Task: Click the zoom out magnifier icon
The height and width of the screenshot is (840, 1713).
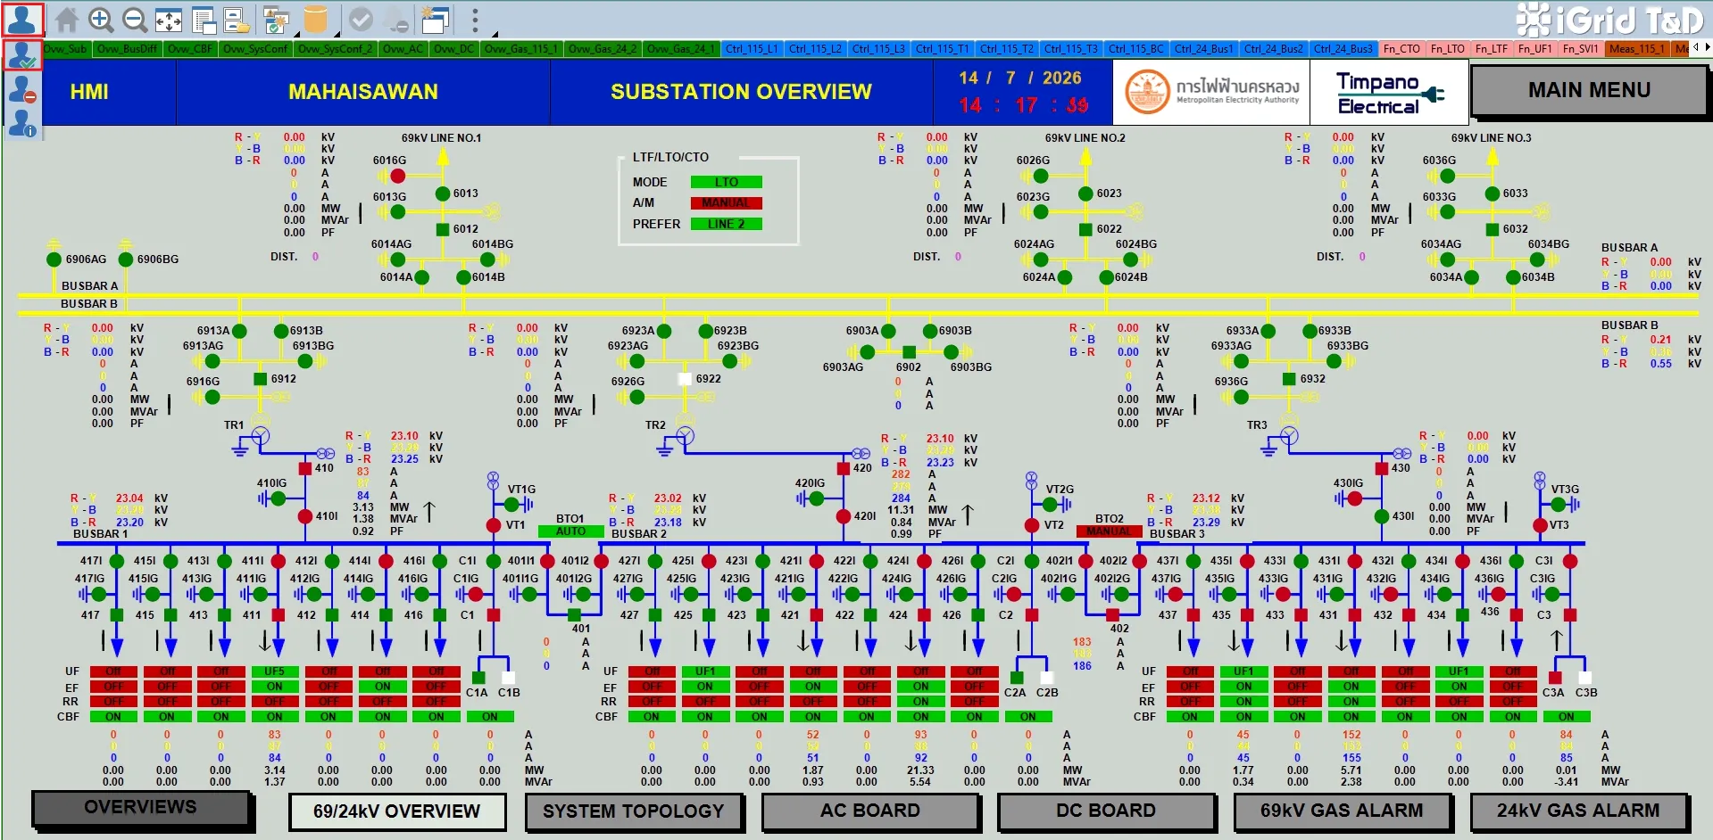Action: point(135,19)
